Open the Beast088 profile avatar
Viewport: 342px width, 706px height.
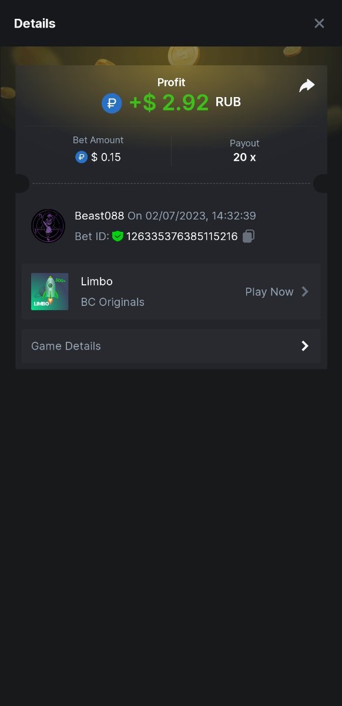pos(48,226)
